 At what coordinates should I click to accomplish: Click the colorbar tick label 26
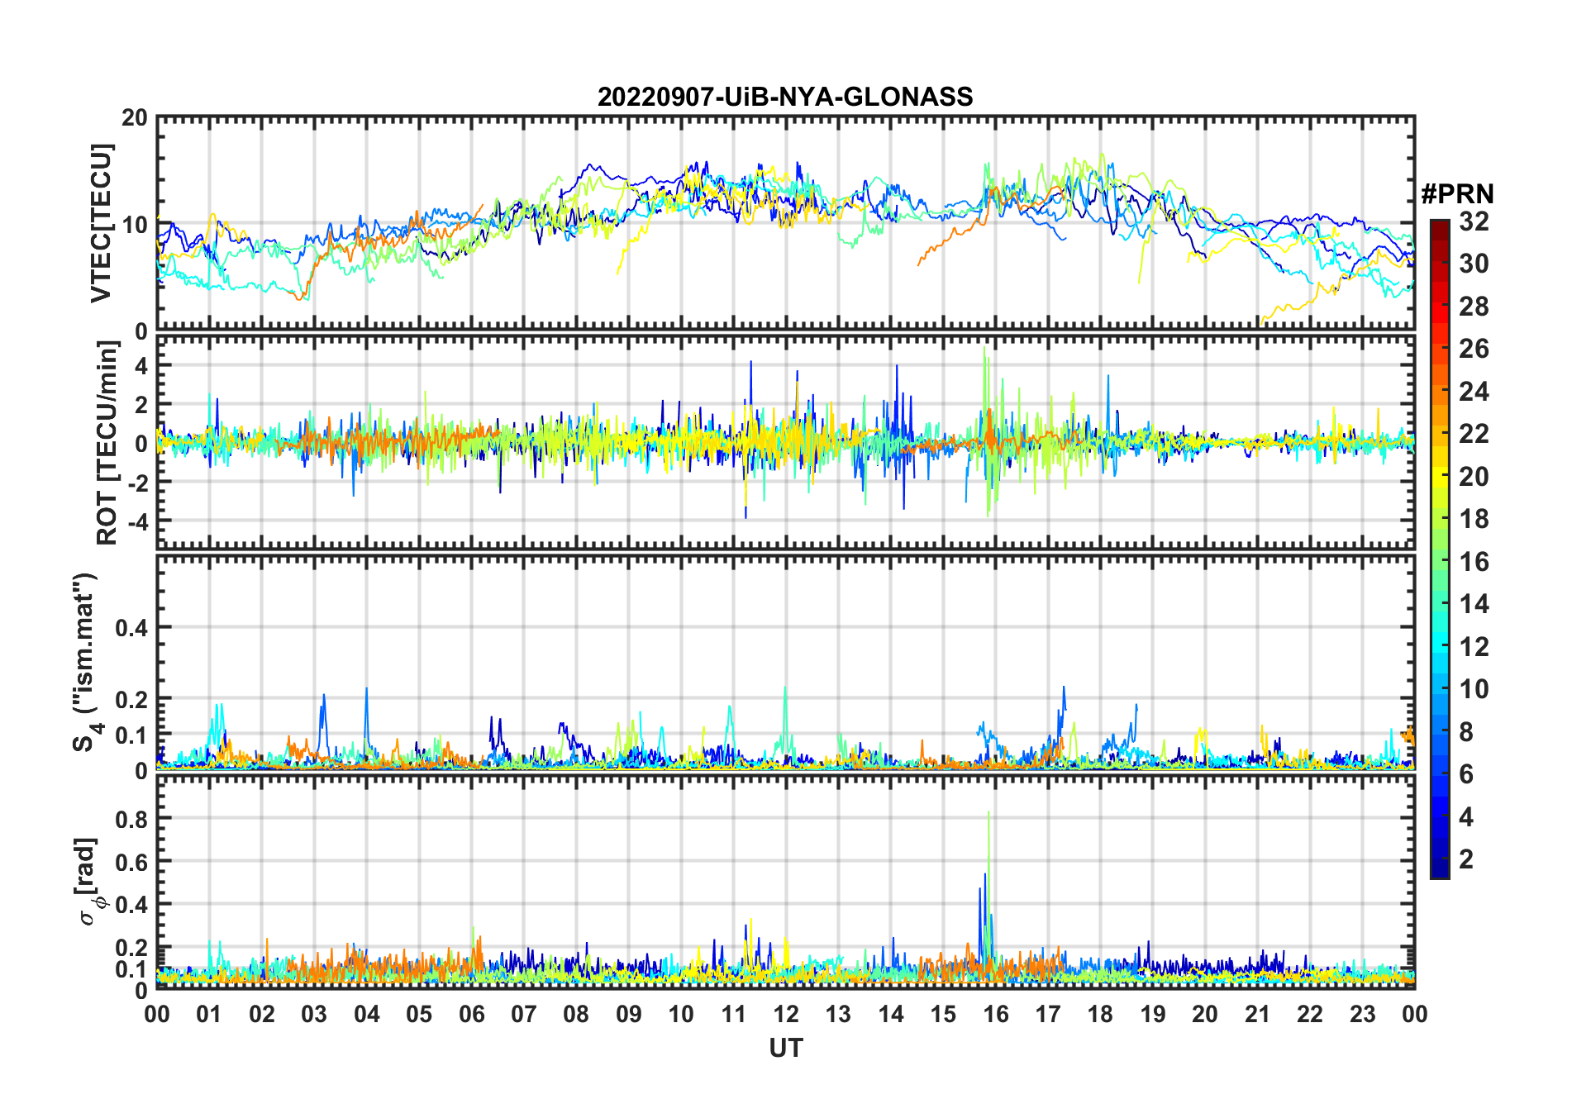pos(1474,349)
